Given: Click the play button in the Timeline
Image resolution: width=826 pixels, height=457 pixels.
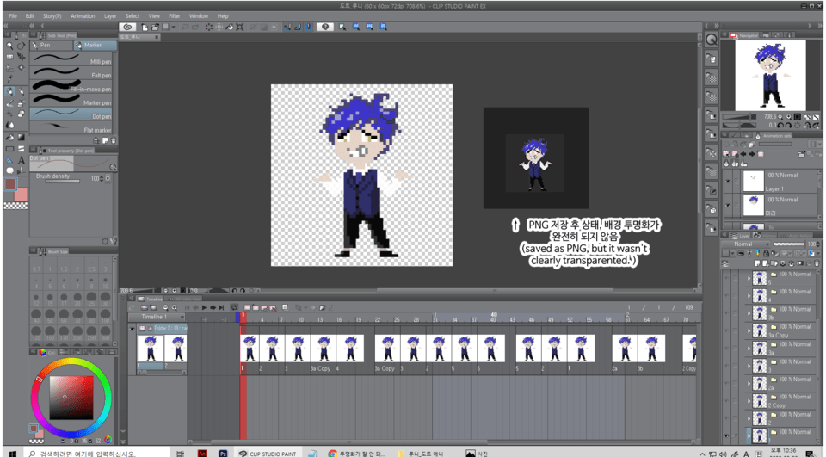Looking at the screenshot, I should click(x=204, y=307).
